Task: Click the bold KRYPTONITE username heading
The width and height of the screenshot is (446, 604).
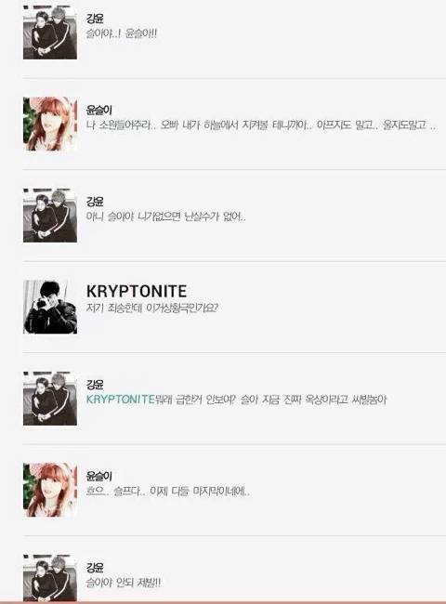Action: (137, 291)
